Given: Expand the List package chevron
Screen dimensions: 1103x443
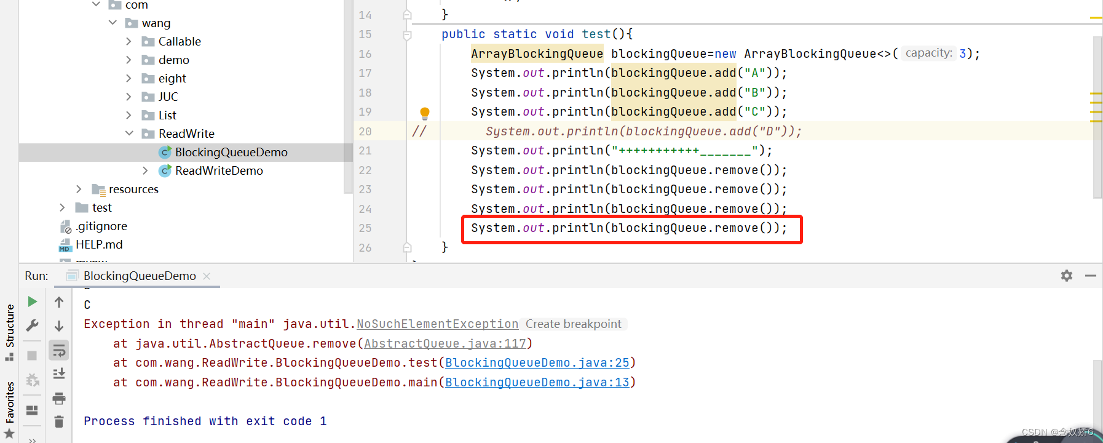Looking at the screenshot, I should tap(128, 115).
